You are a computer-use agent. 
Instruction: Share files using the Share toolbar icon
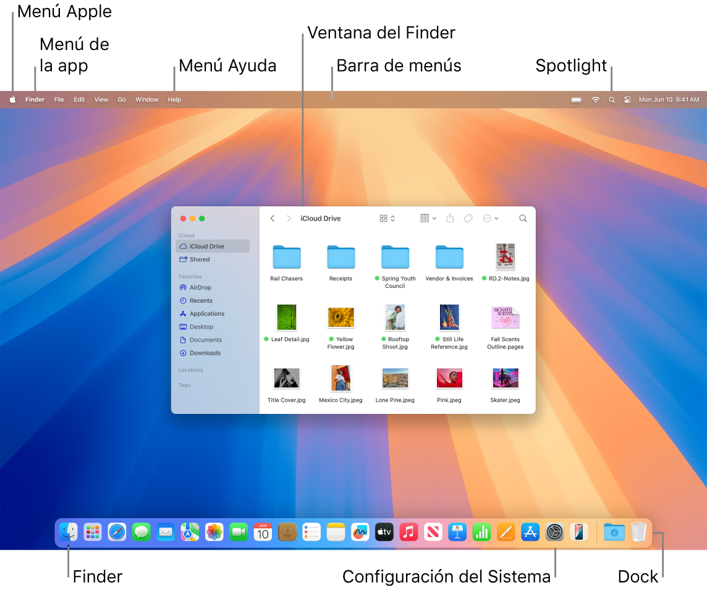449,218
